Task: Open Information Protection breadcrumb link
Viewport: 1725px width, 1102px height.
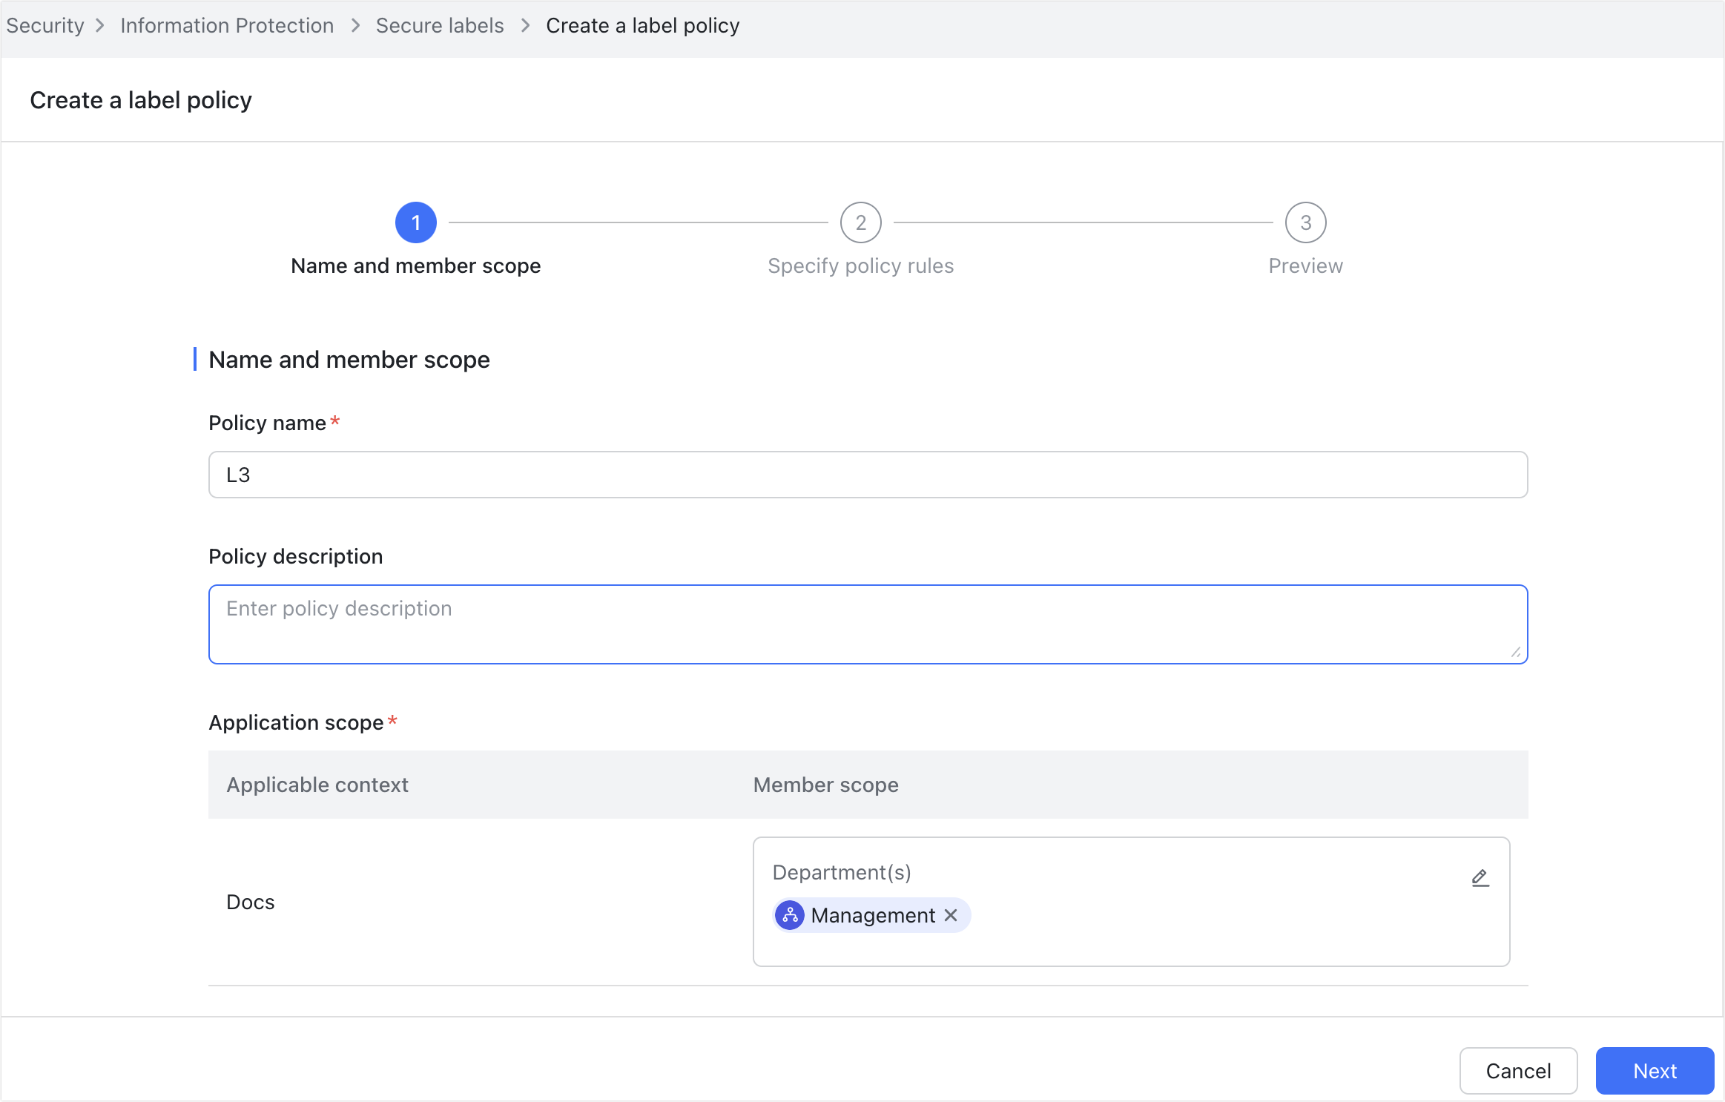Action: [227, 24]
